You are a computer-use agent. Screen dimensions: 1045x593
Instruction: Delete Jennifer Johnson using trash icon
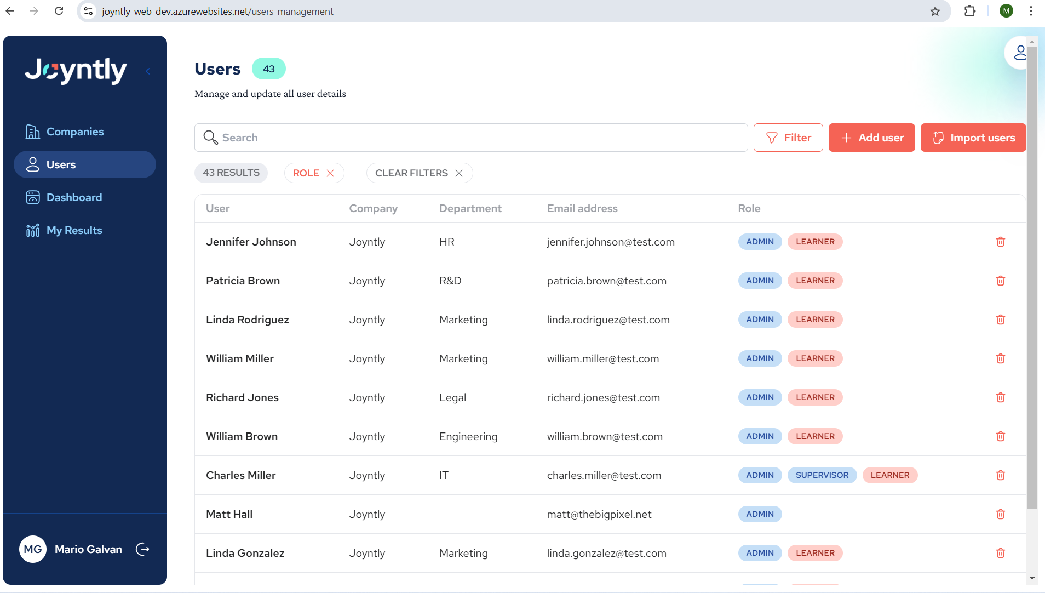[x=1000, y=242]
